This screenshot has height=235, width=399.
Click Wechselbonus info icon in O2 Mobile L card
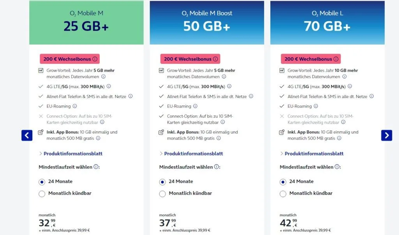coord(336,59)
